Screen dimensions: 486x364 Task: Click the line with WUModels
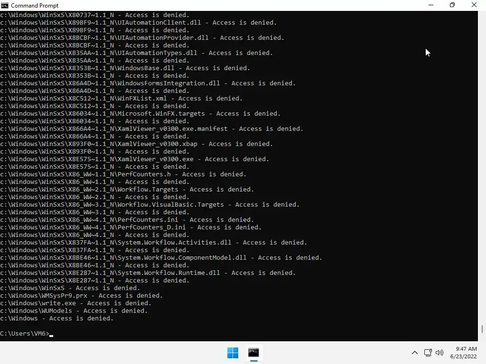74,311
